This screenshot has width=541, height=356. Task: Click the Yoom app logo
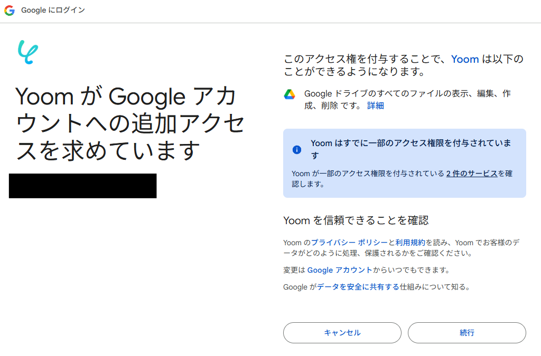[x=27, y=52]
